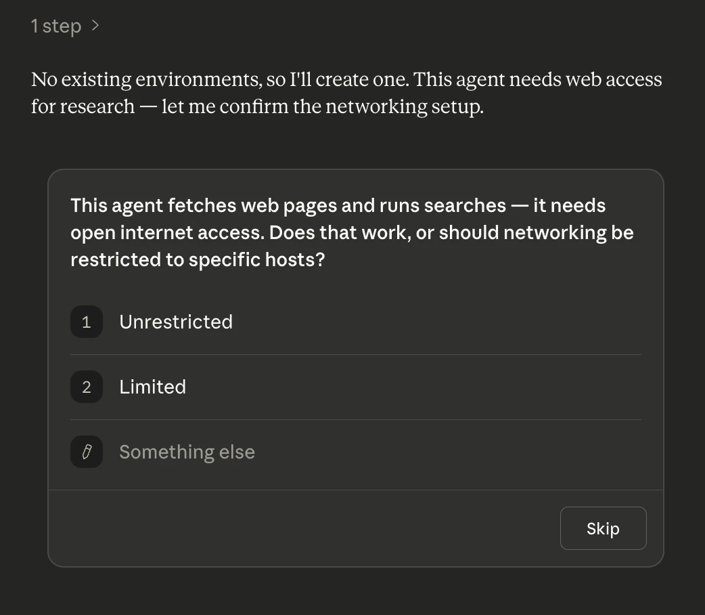Click the "1 step" label text
Image resolution: width=705 pixels, height=615 pixels.
(x=56, y=26)
